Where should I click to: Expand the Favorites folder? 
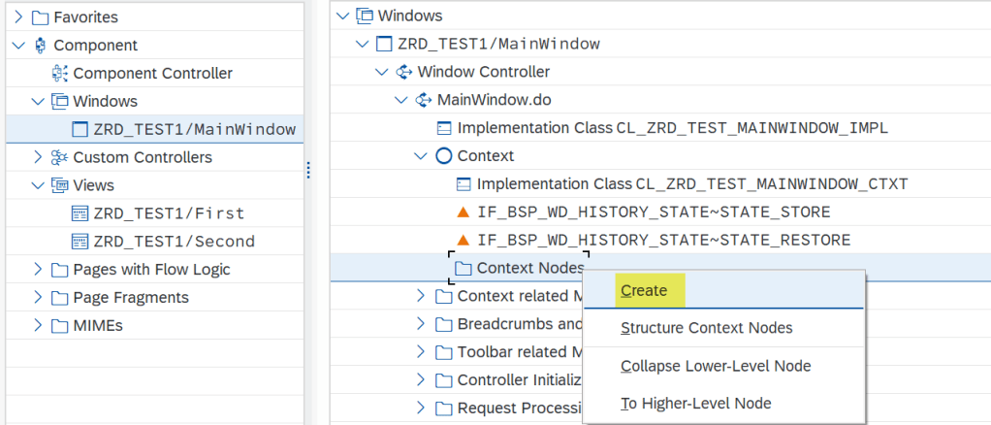click(18, 17)
